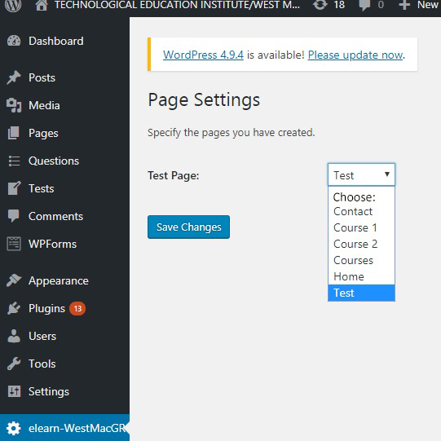Select Course 1 from the dropdown

point(361,227)
